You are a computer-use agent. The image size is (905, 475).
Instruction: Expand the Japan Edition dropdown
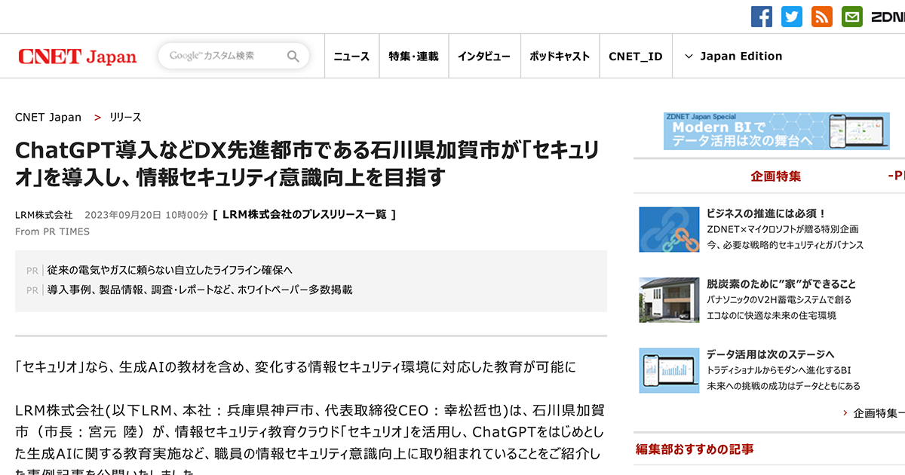tap(733, 56)
